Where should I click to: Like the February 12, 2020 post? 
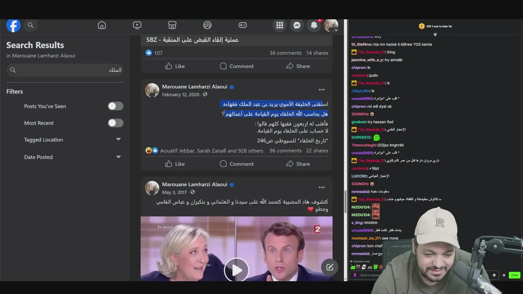coord(175,164)
